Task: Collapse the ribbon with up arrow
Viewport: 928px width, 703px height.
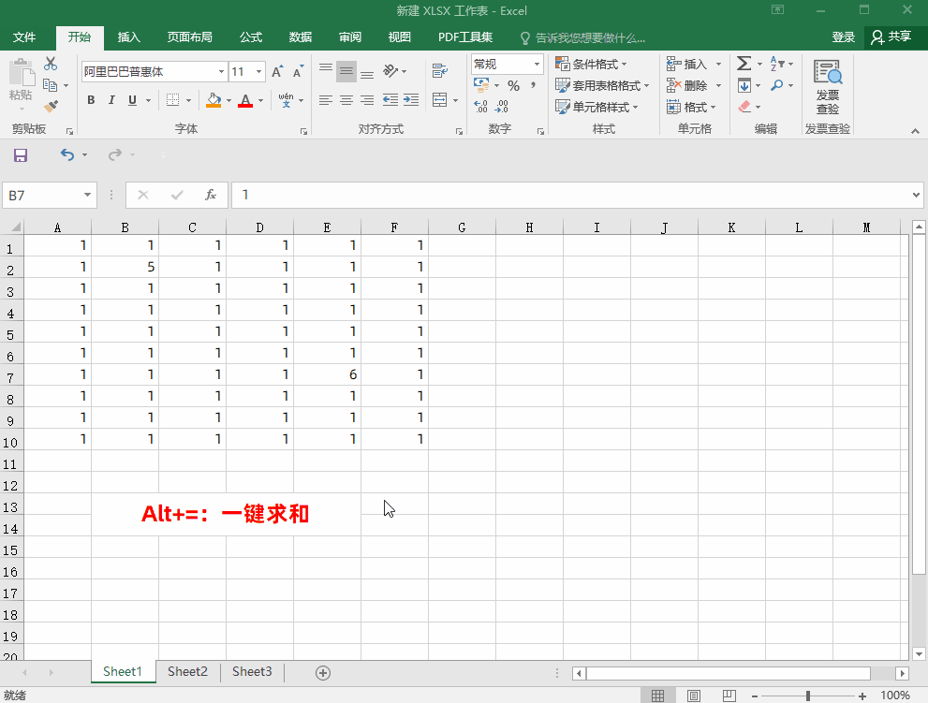Action: [915, 131]
